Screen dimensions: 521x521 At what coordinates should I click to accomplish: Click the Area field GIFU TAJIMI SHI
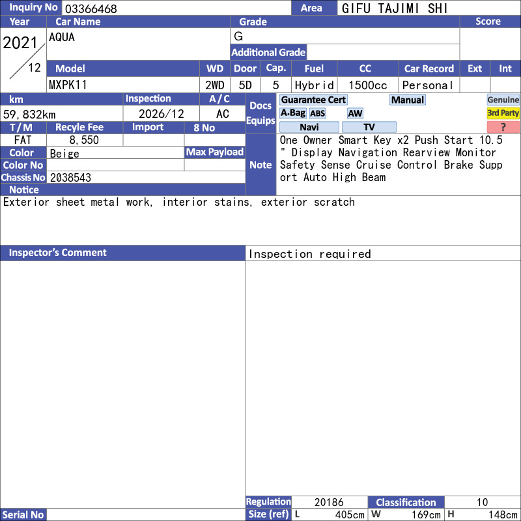point(395,8)
